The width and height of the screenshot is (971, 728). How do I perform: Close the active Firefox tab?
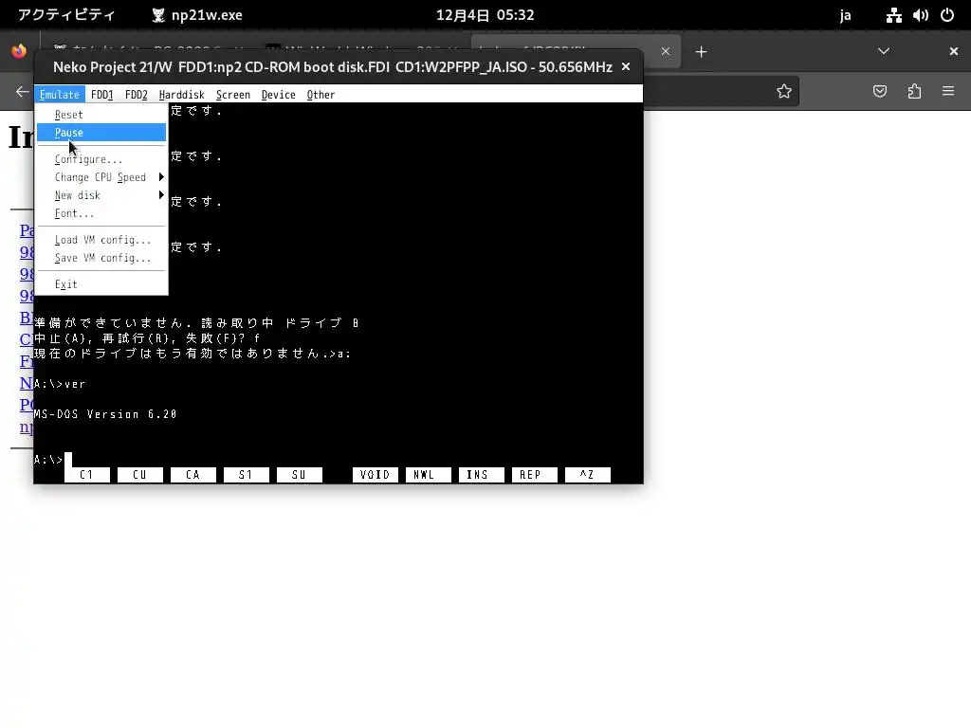pos(666,51)
